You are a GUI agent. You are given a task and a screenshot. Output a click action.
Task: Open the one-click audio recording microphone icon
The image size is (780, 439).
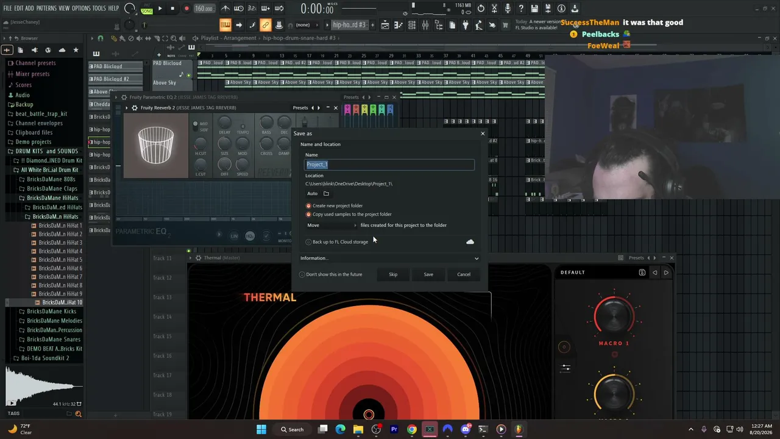coord(507,9)
